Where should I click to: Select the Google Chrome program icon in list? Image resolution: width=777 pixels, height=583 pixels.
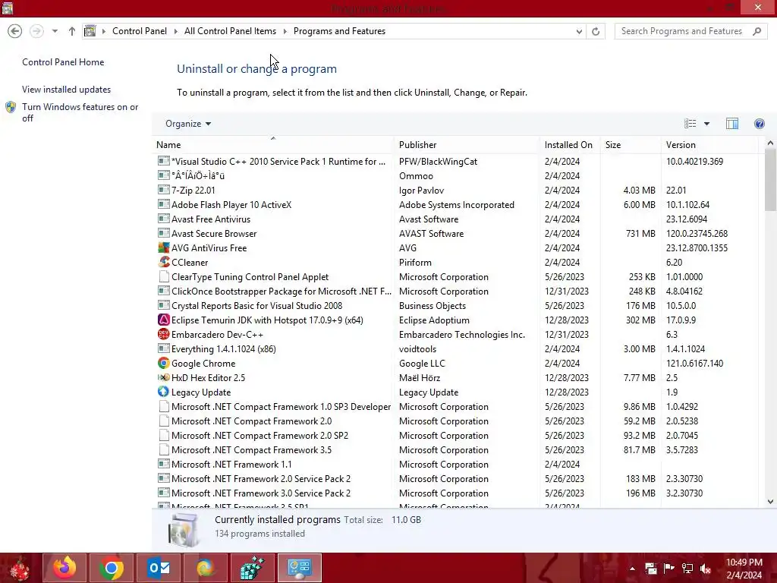click(x=164, y=363)
